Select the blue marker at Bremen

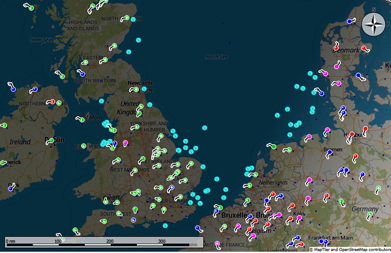[x=330, y=152]
